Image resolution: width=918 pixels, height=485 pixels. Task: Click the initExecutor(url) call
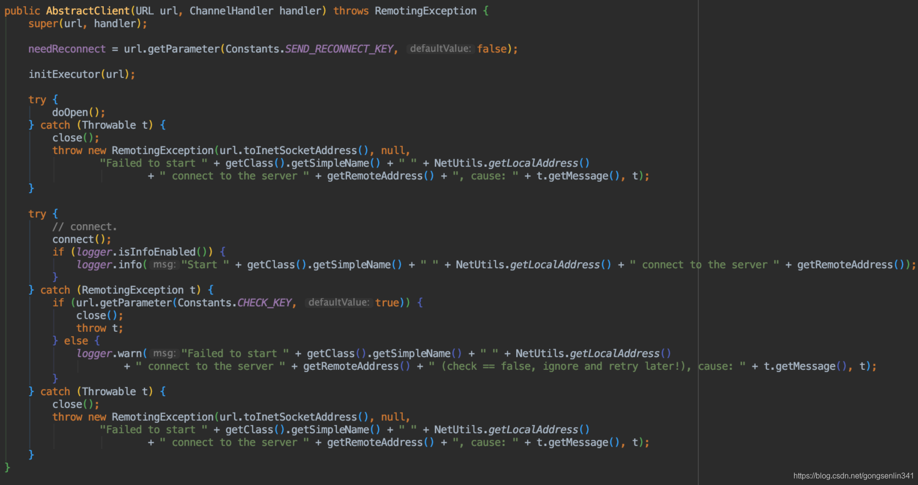82,74
